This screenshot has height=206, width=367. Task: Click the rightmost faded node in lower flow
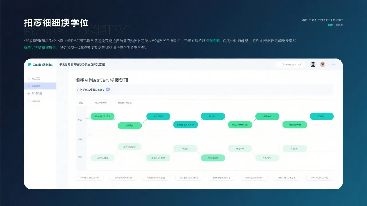coord(295,148)
